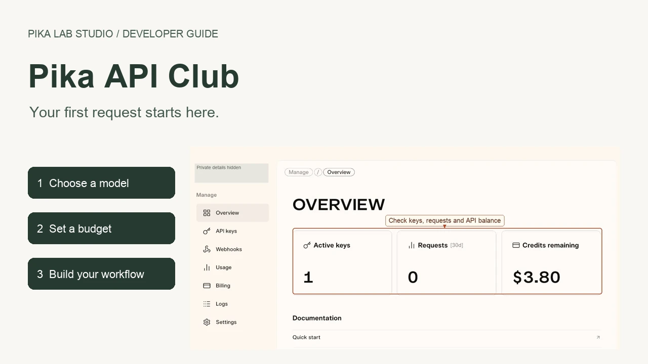Click the Pika API Club title
The image size is (648, 364).
(x=134, y=76)
